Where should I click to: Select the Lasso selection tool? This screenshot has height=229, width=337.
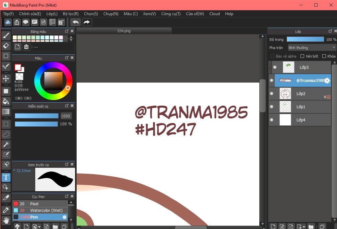pyautogui.click(x=6, y=134)
